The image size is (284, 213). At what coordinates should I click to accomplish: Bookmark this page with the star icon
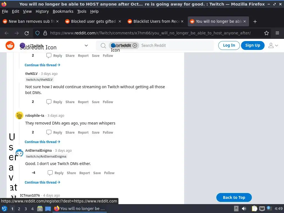point(267,33)
